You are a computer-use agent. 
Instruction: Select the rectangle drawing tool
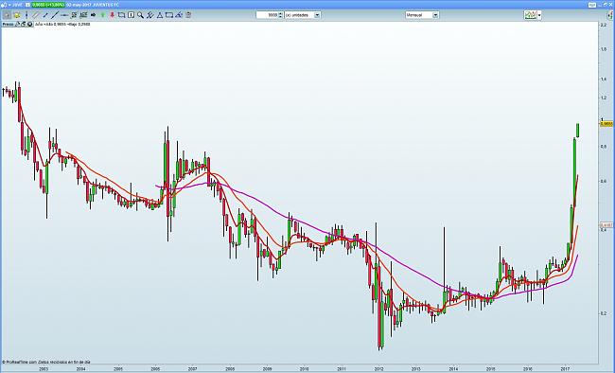pyautogui.click(x=169, y=15)
